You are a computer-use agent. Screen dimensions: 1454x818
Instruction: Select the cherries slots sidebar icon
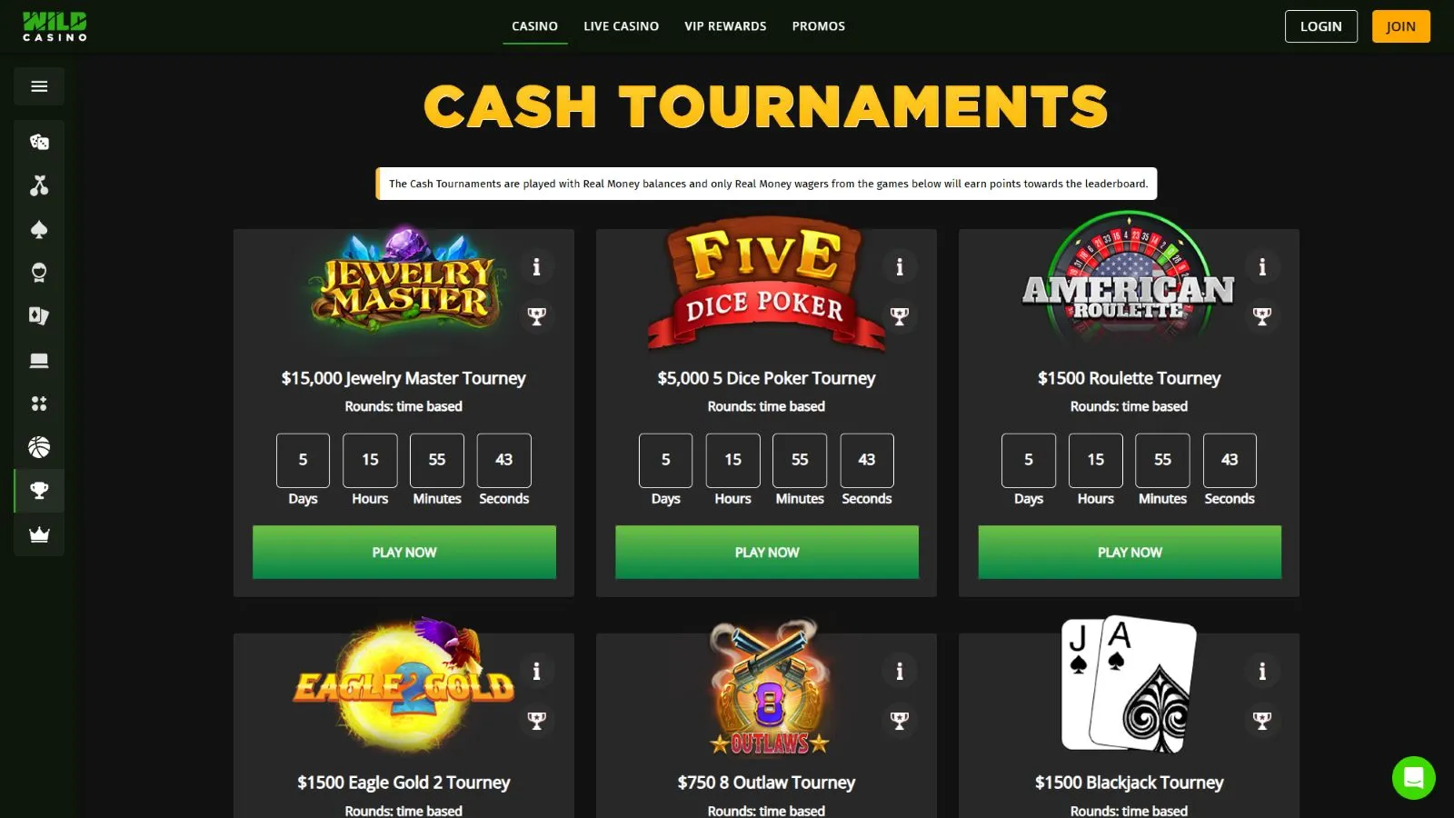39,185
